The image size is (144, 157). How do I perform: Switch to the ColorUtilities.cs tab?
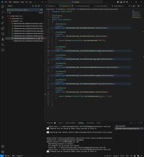point(119,6)
